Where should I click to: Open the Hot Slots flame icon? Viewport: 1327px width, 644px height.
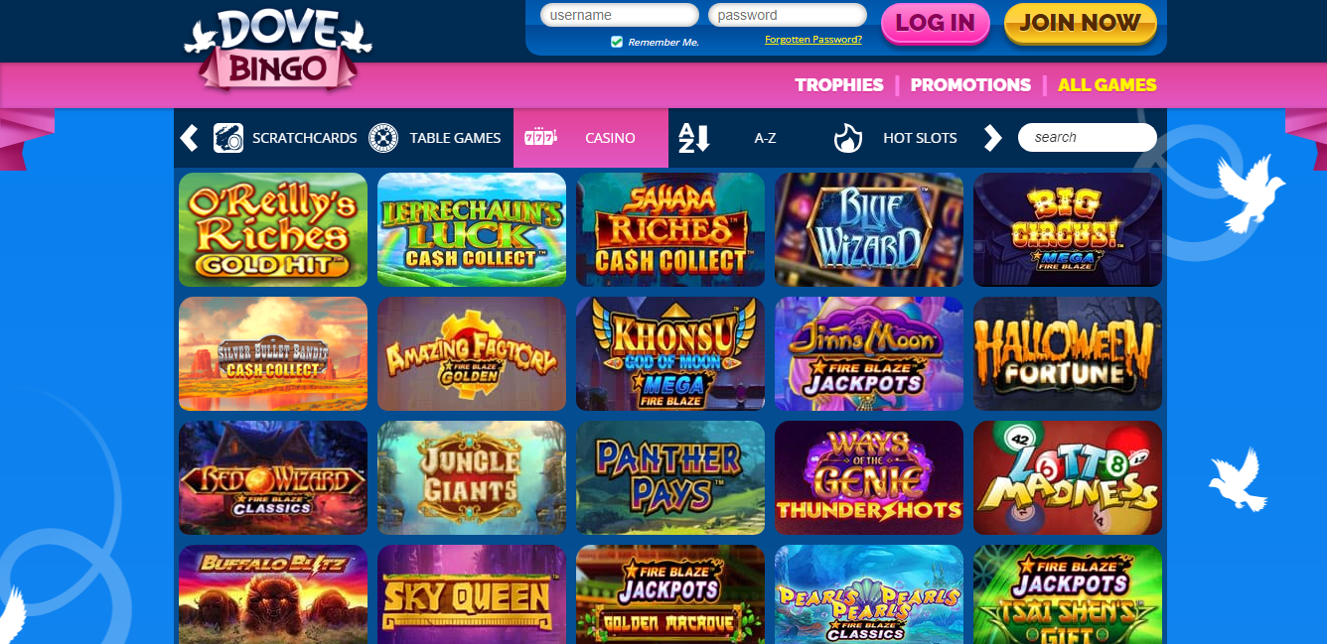click(847, 138)
